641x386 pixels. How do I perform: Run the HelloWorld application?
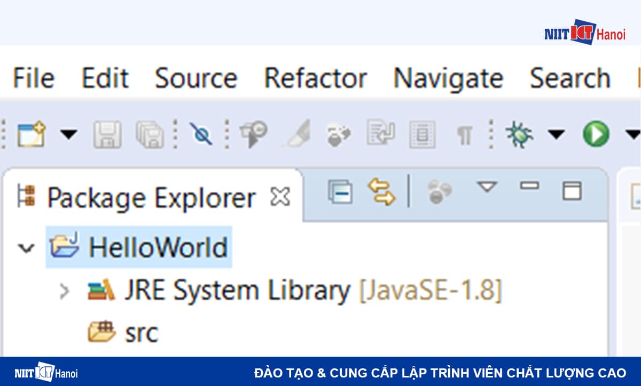pos(596,134)
